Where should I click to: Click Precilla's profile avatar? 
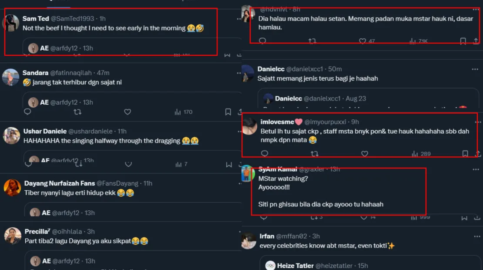point(13,236)
